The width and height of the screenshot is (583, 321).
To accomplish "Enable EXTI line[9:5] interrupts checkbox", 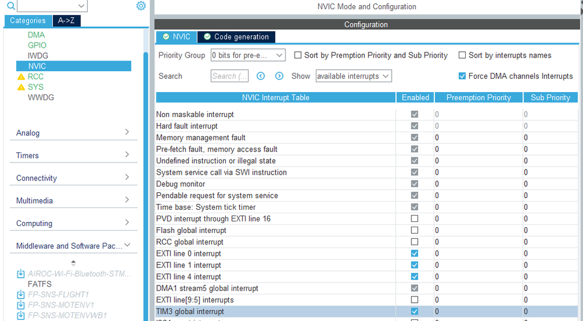I will click(414, 300).
